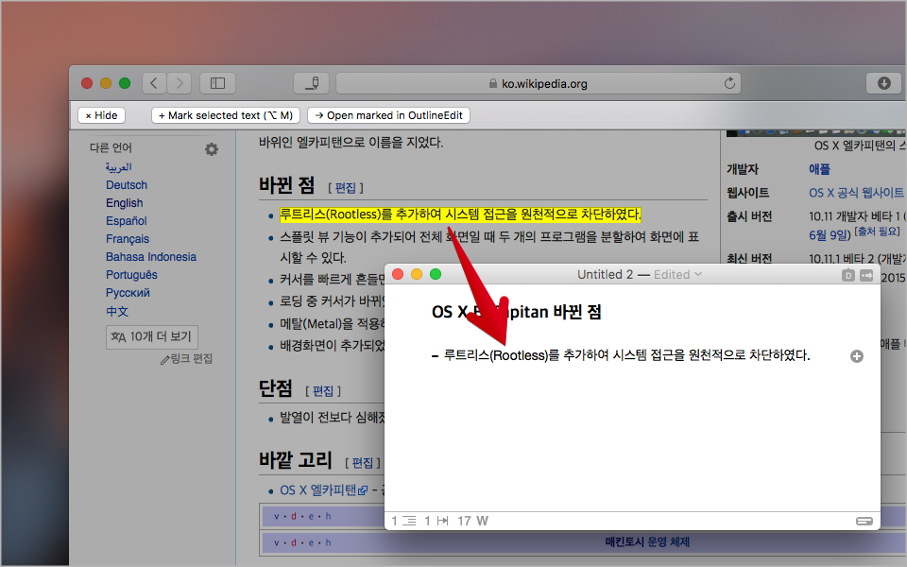This screenshot has height=567, width=907.
Task: Open the Español language link
Action: [x=126, y=221]
